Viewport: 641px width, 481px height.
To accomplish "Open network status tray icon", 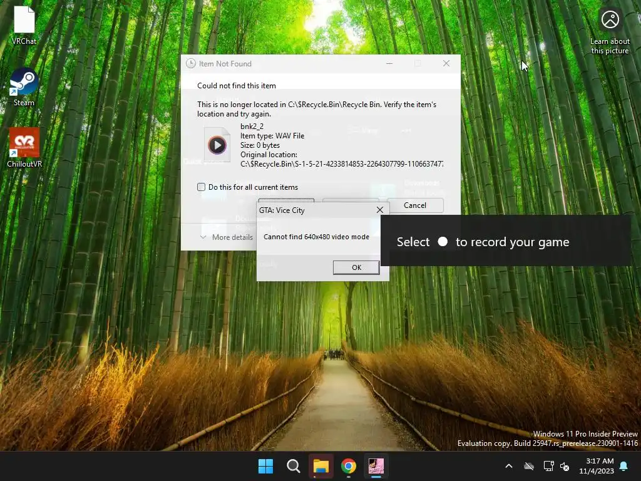I will coord(548,466).
